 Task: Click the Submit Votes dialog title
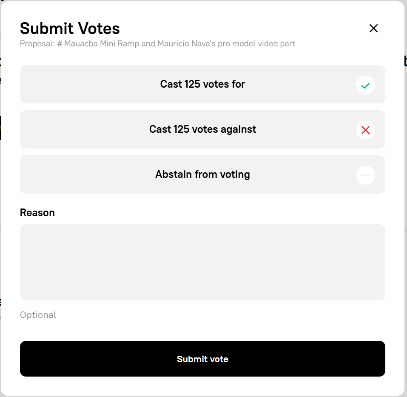pos(69,29)
